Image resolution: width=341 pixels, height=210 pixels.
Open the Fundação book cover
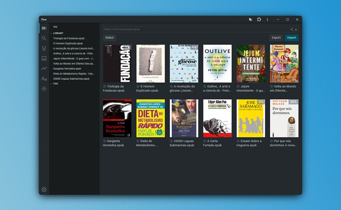point(117,64)
